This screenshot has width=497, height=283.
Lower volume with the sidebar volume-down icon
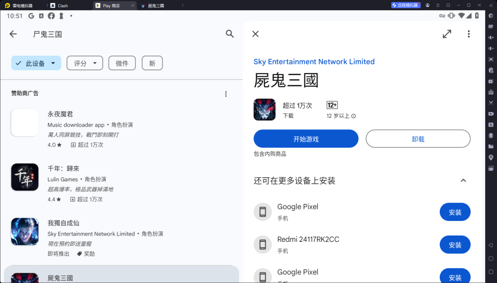[x=491, y=48]
